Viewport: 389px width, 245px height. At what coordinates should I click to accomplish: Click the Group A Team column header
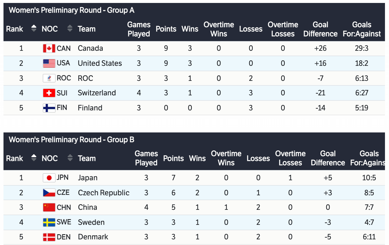point(87,29)
